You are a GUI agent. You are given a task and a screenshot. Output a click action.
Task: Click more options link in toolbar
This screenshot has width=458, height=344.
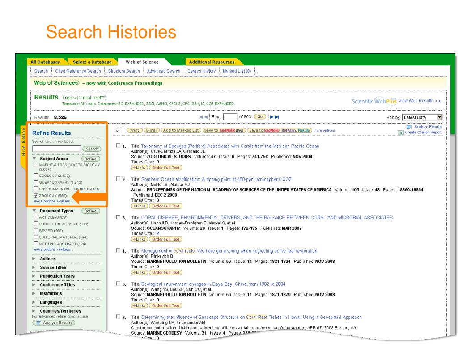click(324, 130)
